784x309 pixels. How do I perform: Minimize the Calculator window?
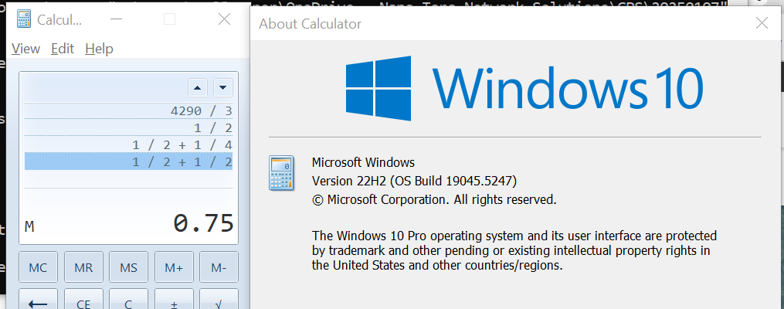point(117,19)
